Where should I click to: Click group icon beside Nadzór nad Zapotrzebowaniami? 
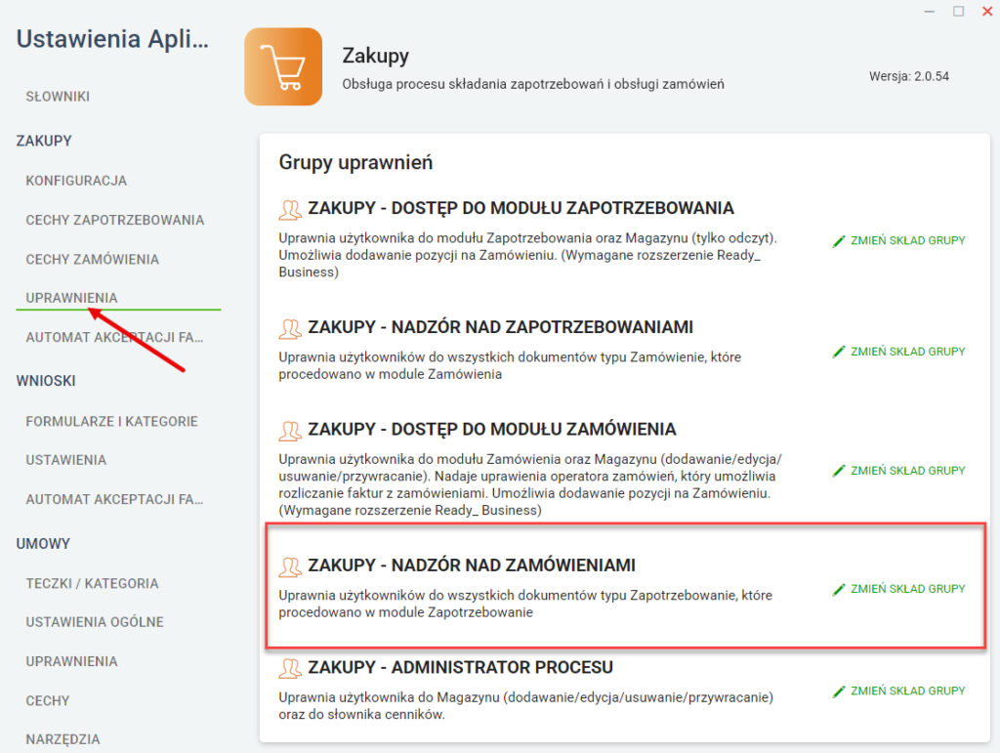289,328
